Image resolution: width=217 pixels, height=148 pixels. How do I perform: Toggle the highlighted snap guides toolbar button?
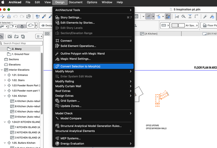148,17
